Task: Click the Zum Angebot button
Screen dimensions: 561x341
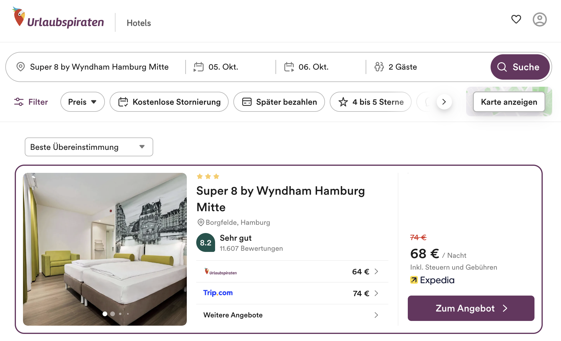Action: pyautogui.click(x=471, y=308)
